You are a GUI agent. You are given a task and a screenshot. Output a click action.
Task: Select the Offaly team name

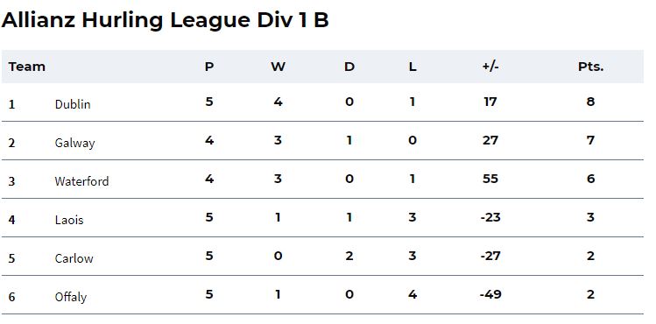(71, 297)
